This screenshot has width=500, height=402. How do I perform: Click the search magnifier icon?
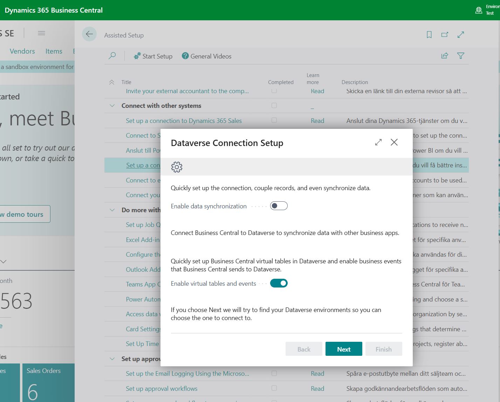112,56
